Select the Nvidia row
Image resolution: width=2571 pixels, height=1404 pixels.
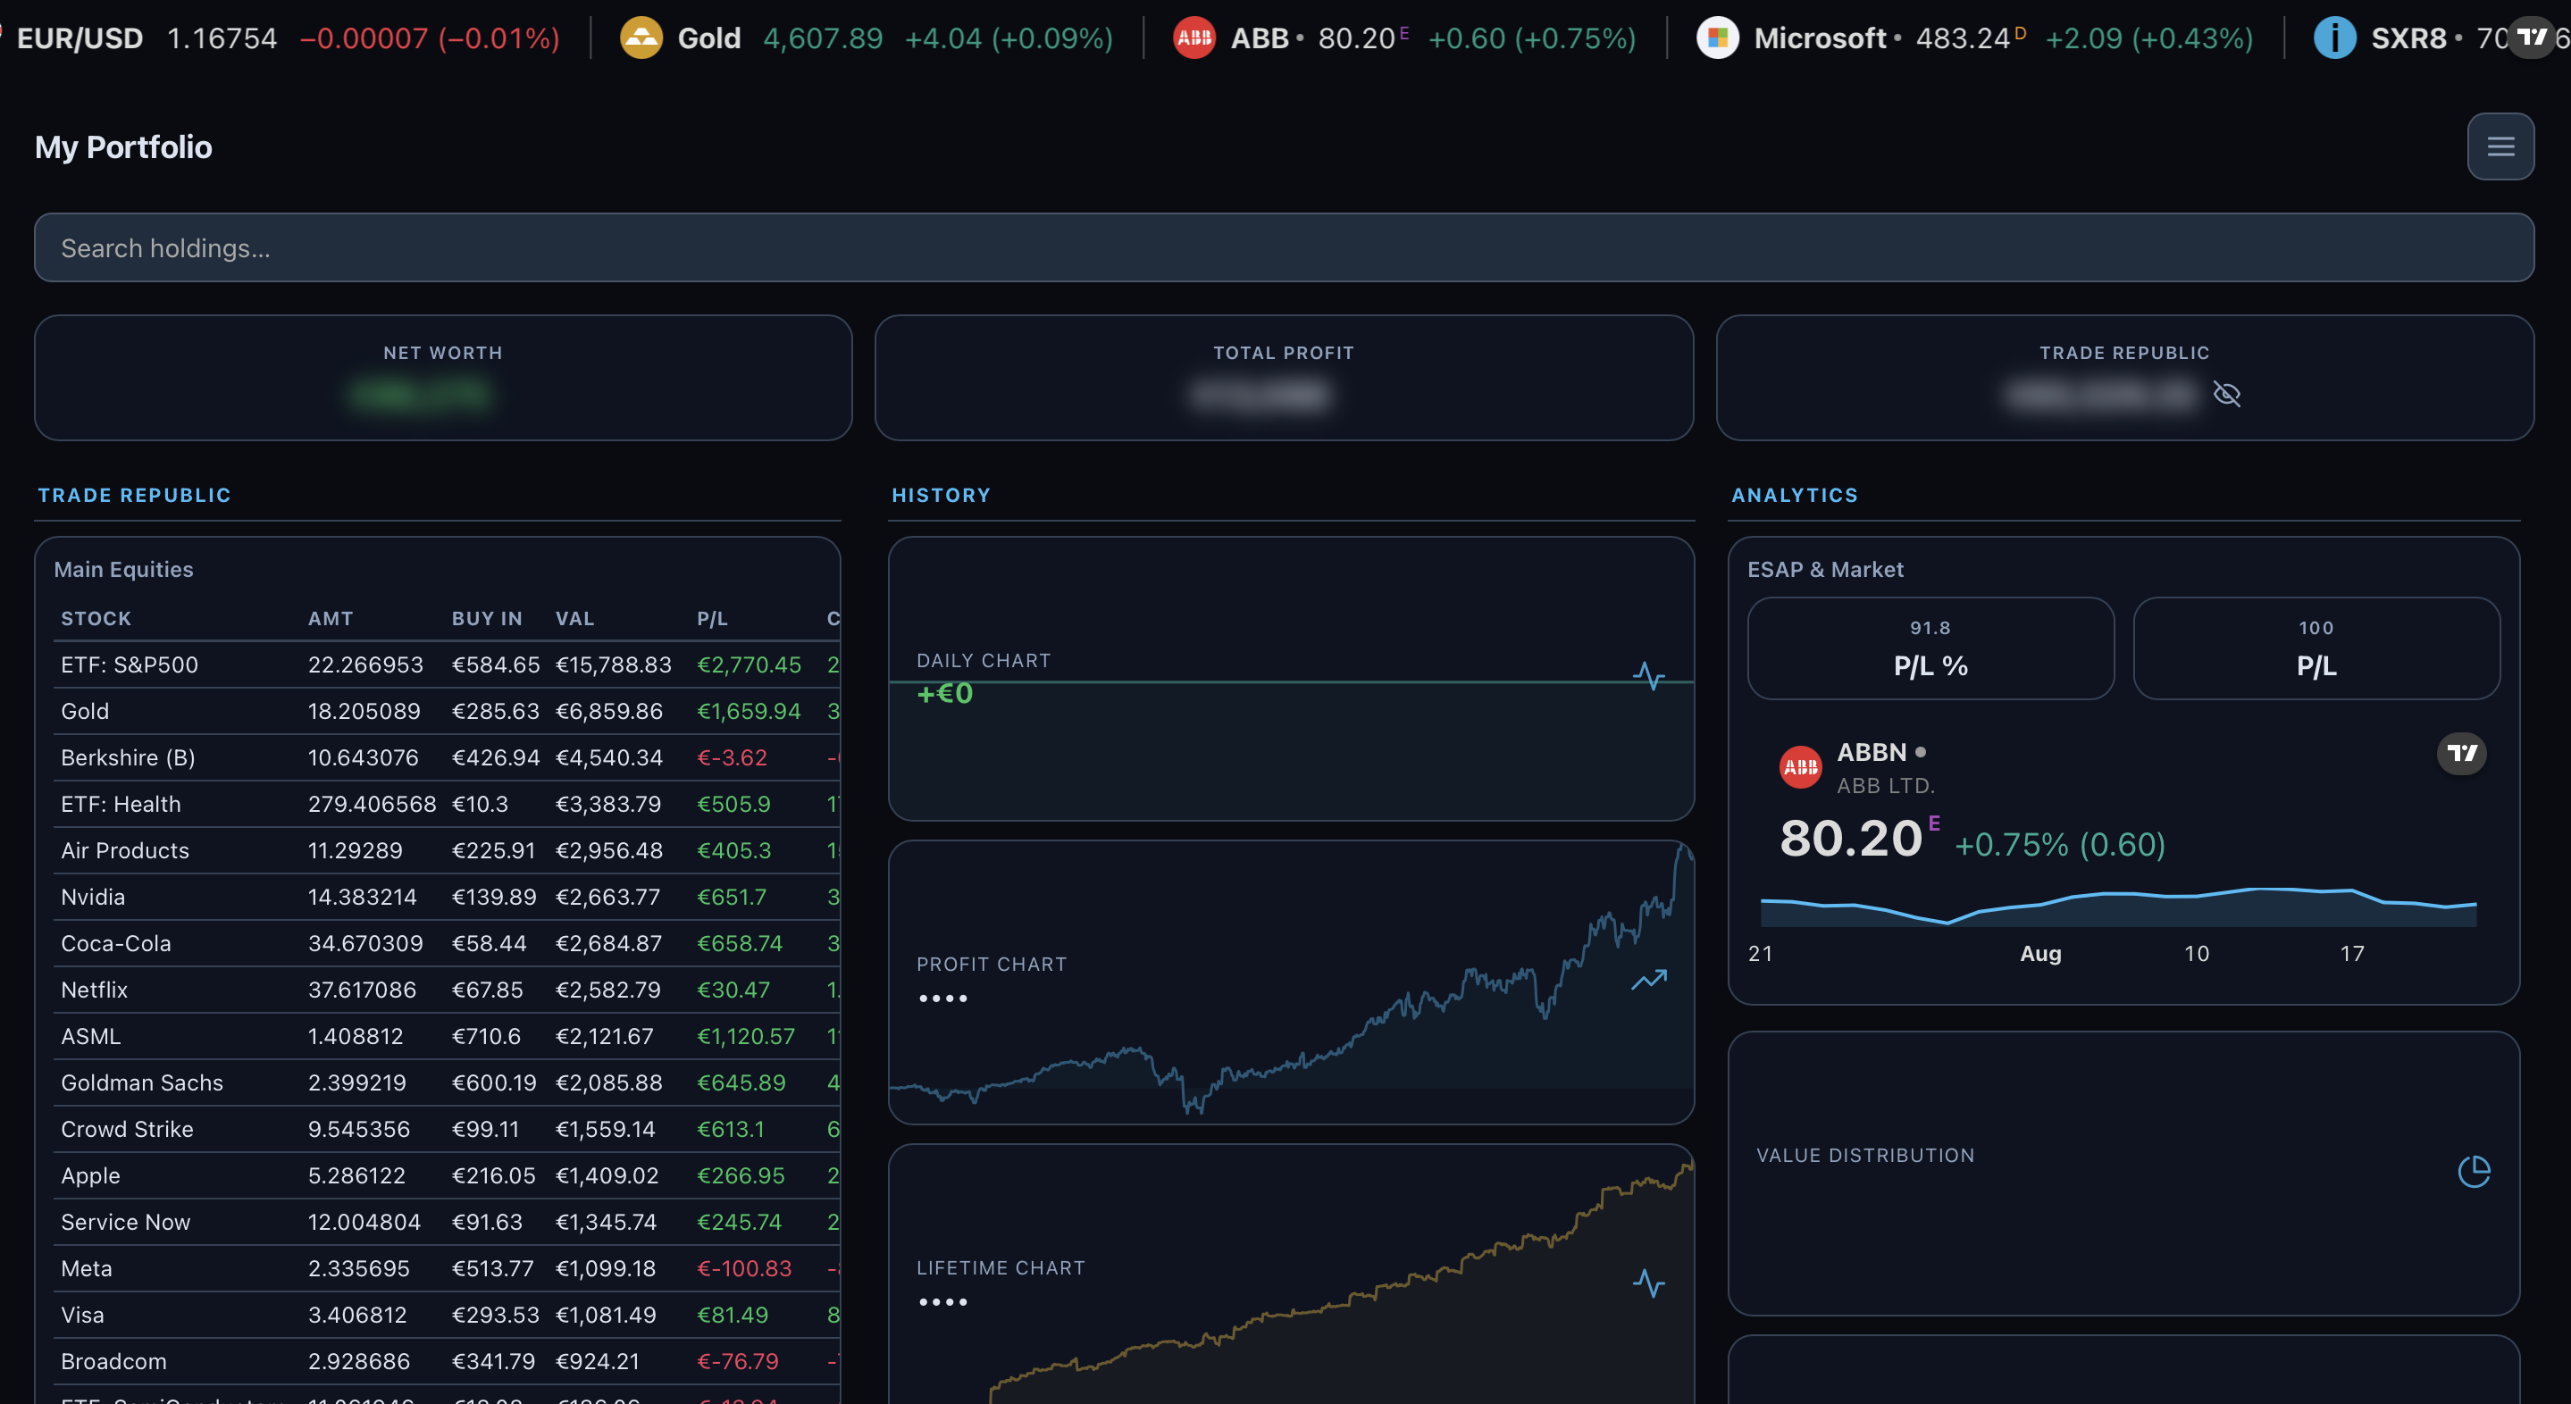tap(448, 897)
